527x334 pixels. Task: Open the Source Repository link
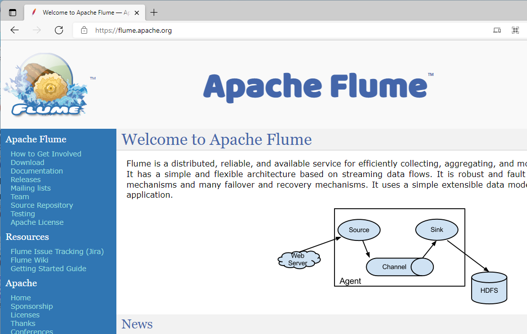(42, 205)
